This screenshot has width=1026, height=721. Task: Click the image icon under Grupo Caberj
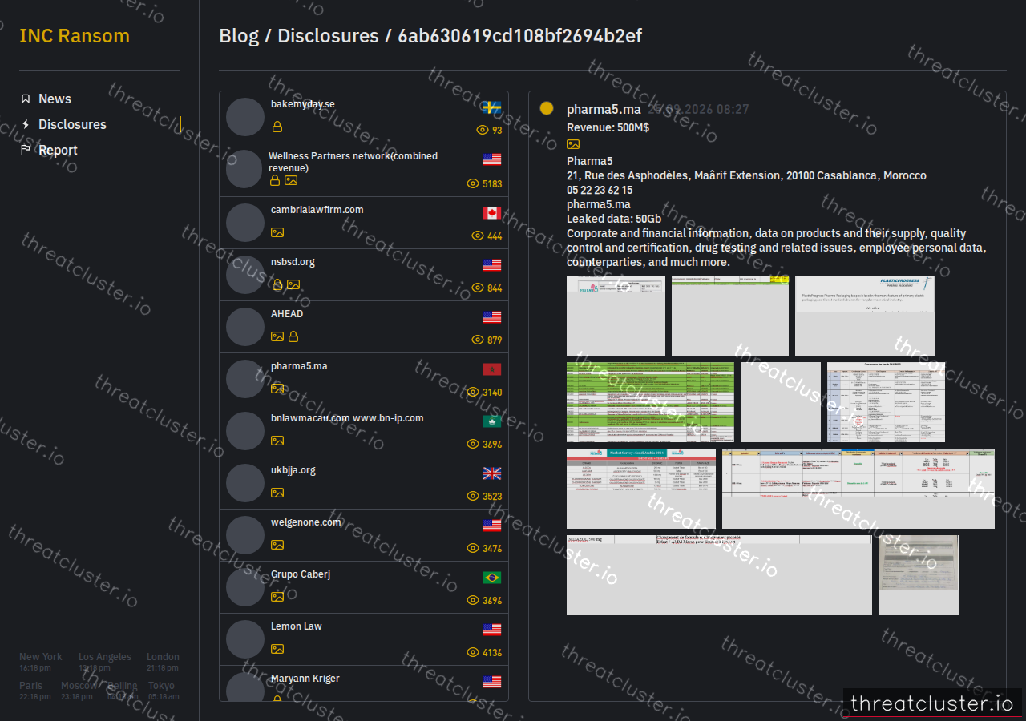(277, 597)
